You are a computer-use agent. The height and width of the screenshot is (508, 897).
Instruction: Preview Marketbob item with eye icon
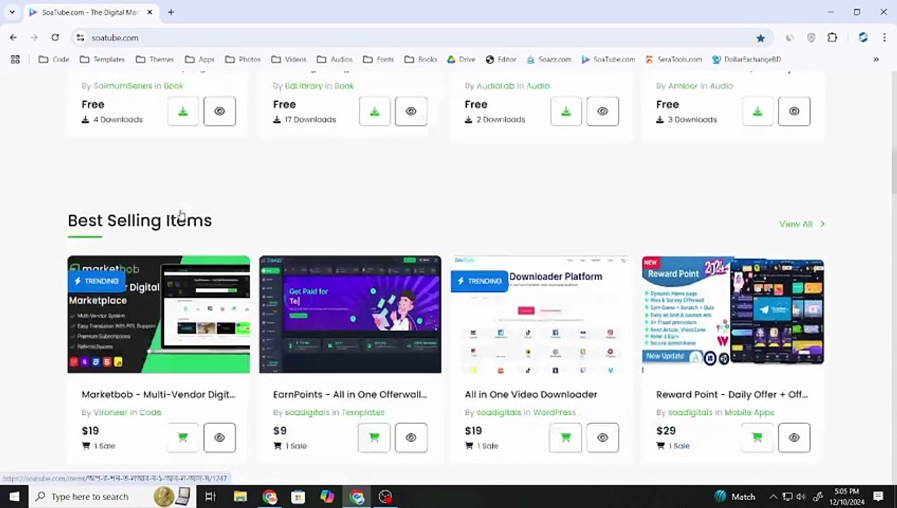coord(219,437)
